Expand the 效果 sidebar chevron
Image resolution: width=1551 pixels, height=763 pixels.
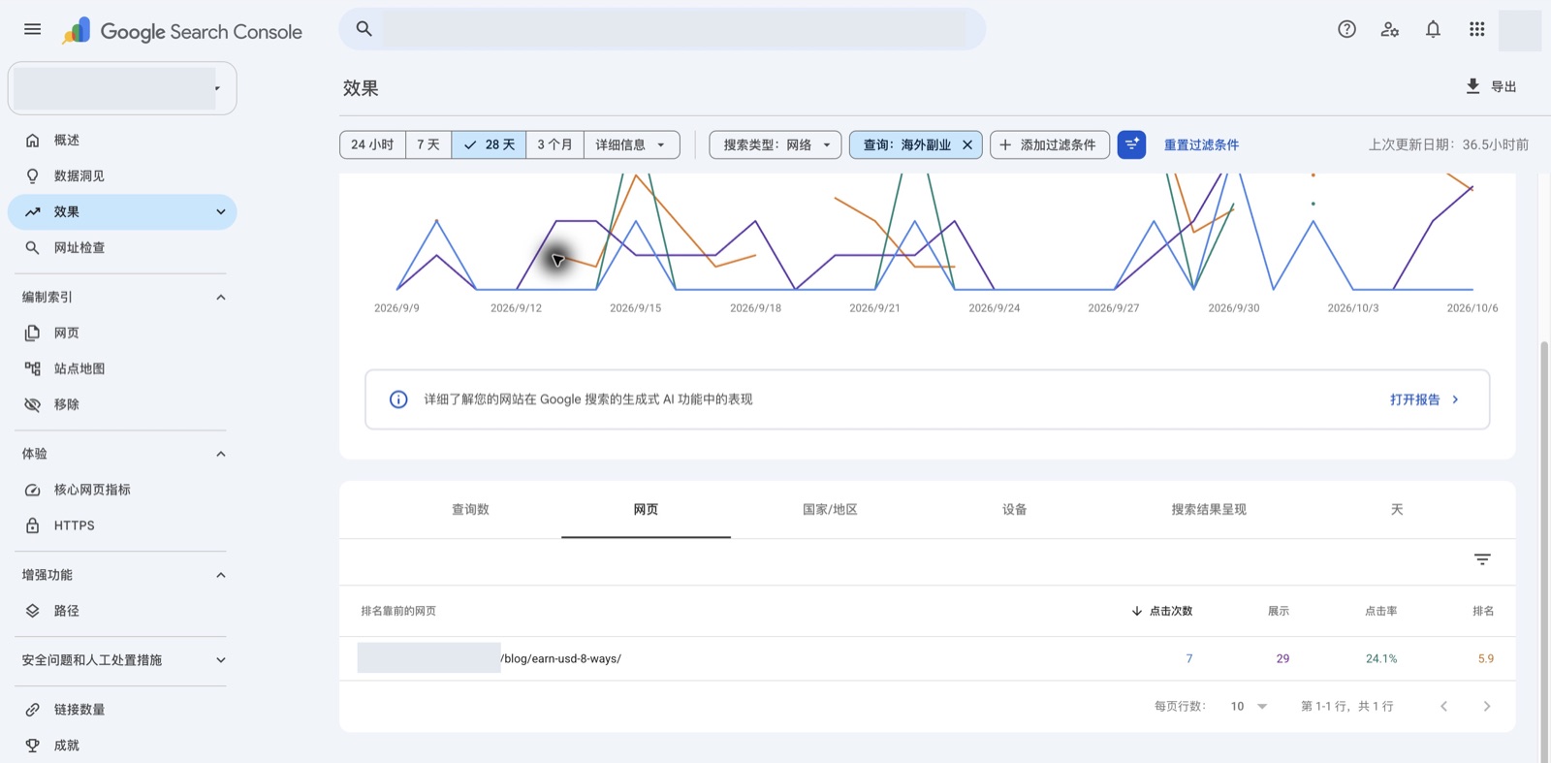(221, 211)
